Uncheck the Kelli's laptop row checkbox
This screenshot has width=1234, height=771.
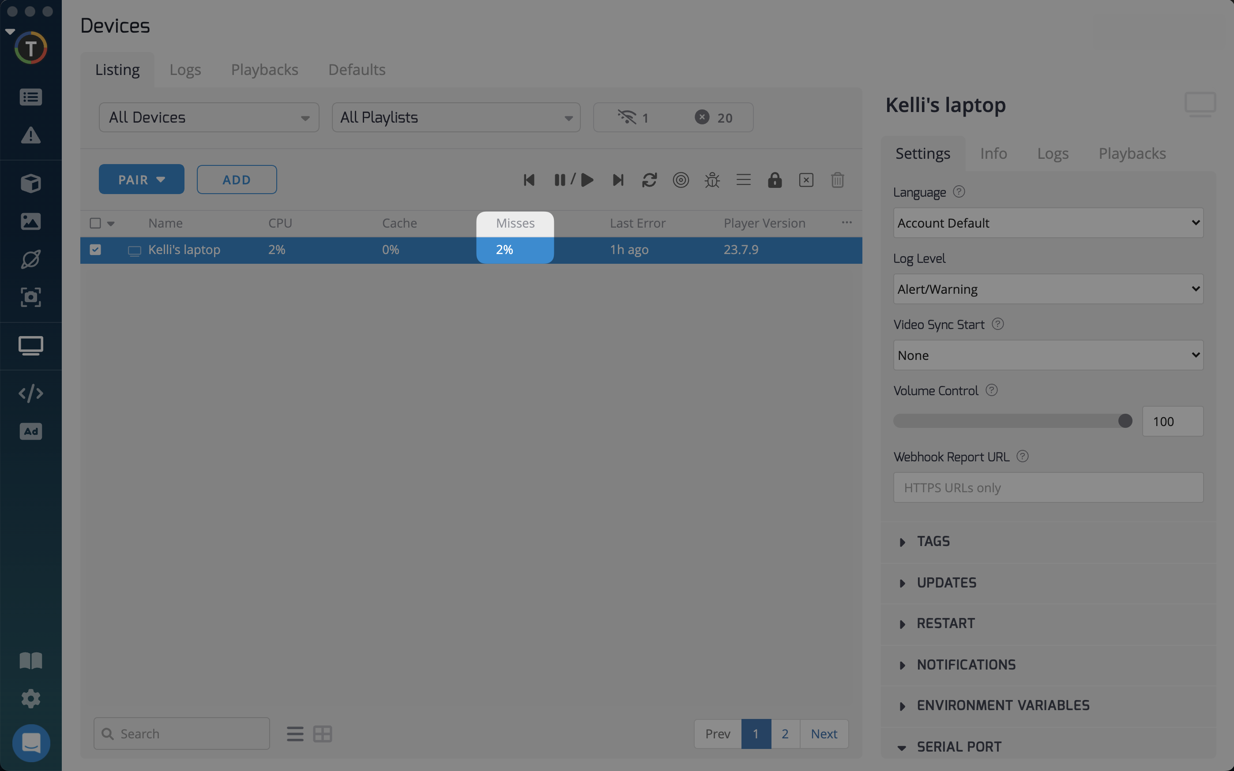click(x=95, y=250)
